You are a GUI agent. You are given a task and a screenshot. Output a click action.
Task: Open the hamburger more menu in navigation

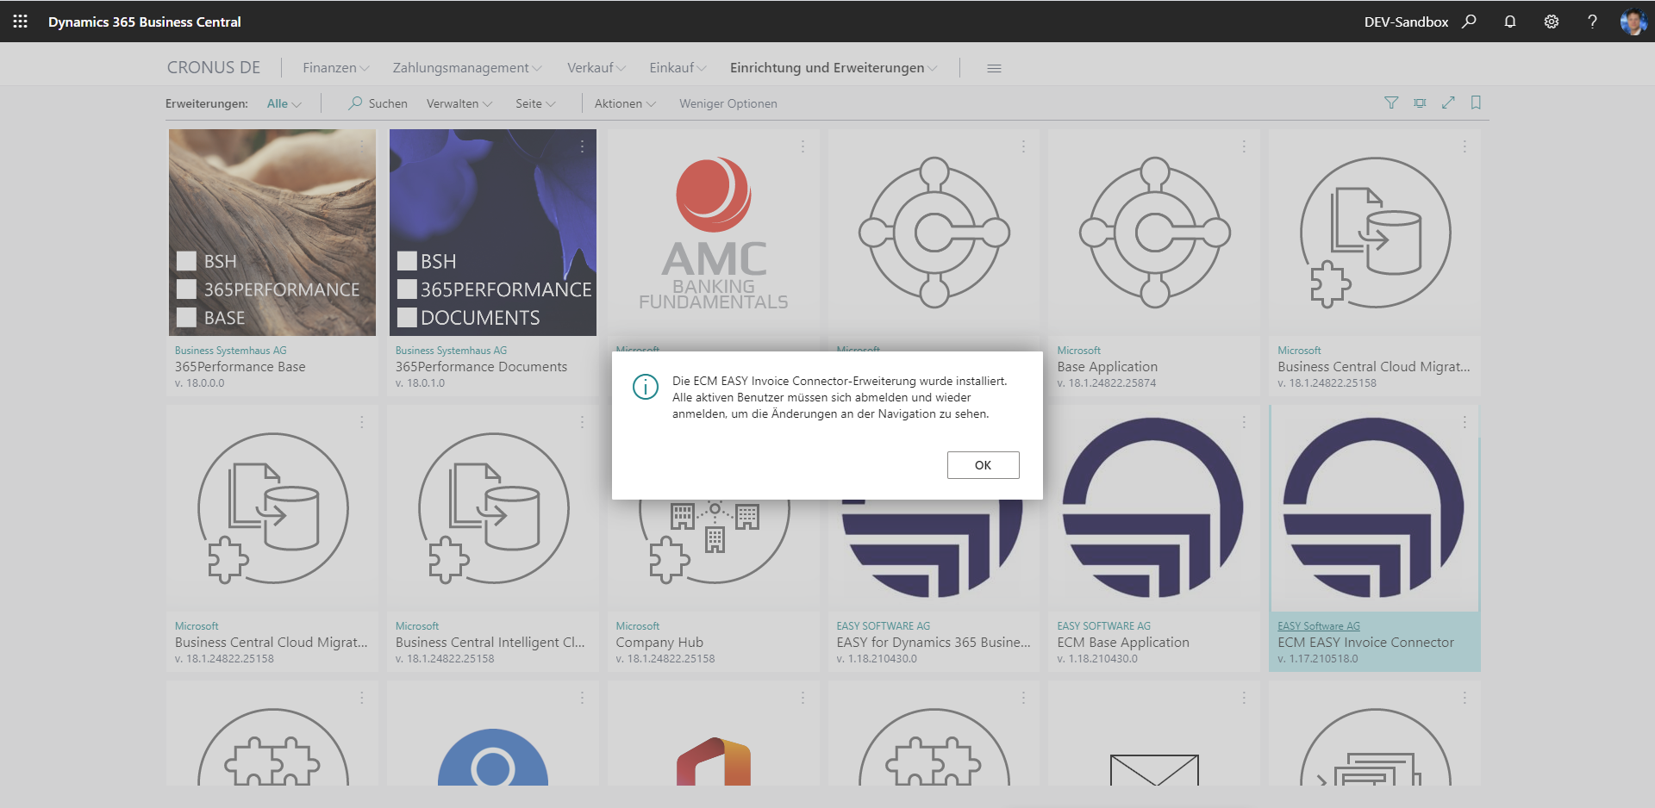994,68
